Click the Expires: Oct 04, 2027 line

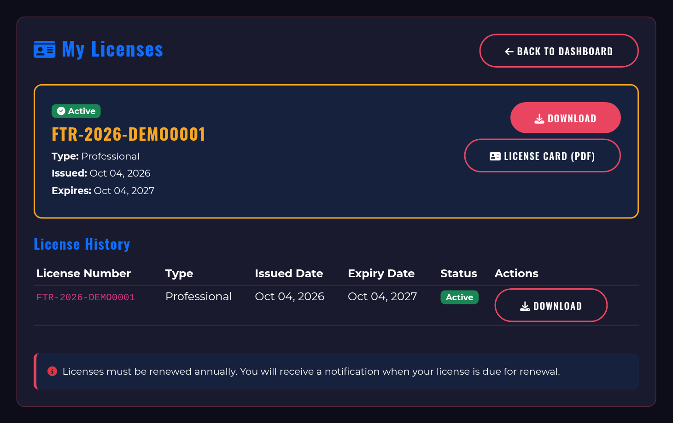point(103,191)
